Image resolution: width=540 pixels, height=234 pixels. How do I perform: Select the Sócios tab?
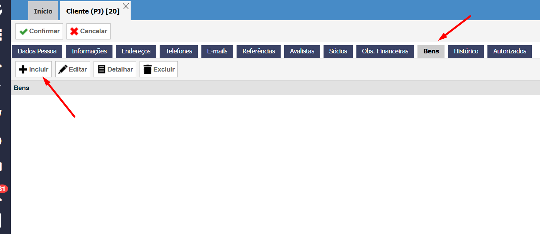click(338, 51)
